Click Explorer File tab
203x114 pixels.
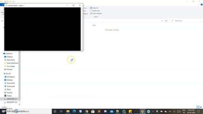click(2, 5)
